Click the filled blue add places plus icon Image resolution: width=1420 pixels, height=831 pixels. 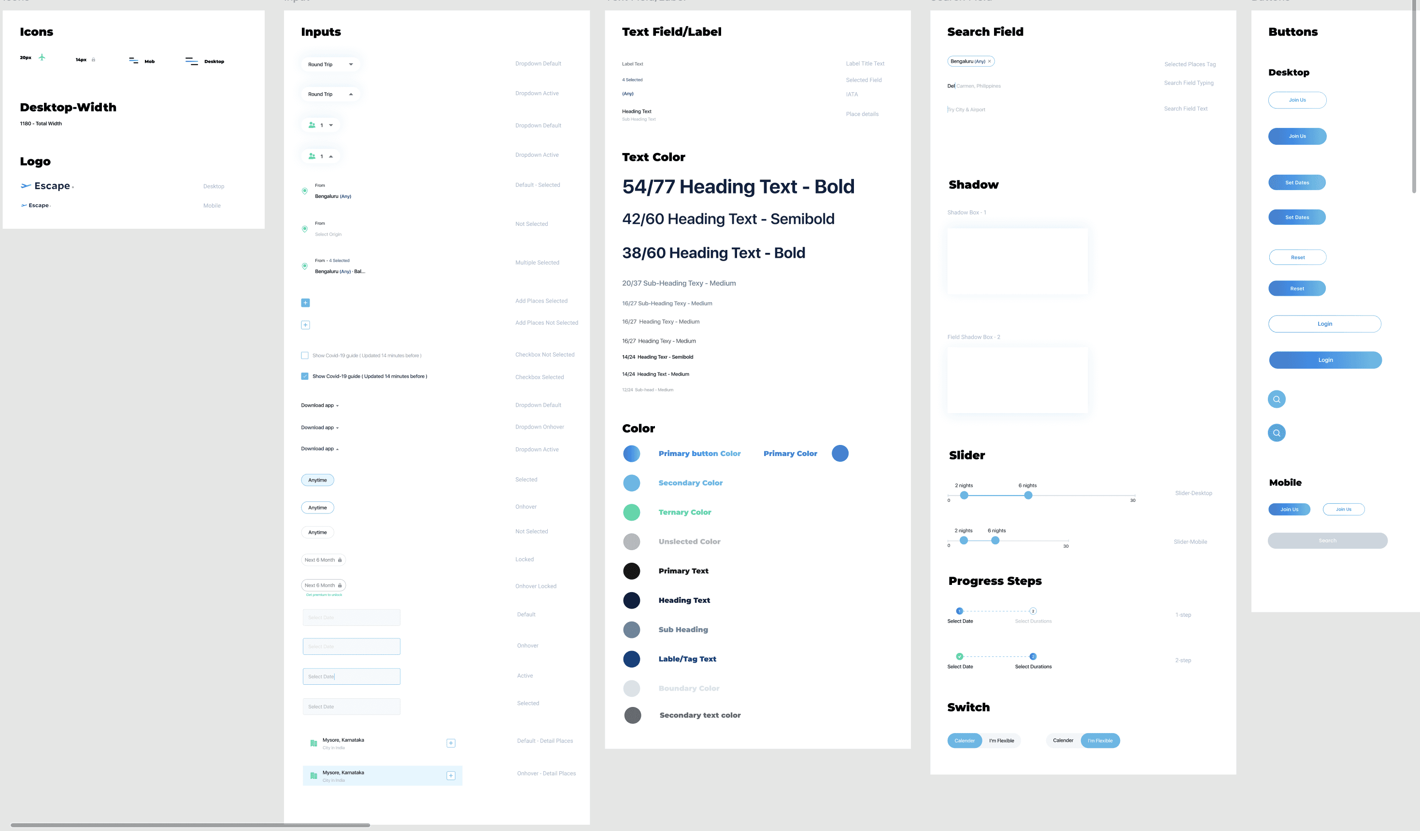pos(305,303)
